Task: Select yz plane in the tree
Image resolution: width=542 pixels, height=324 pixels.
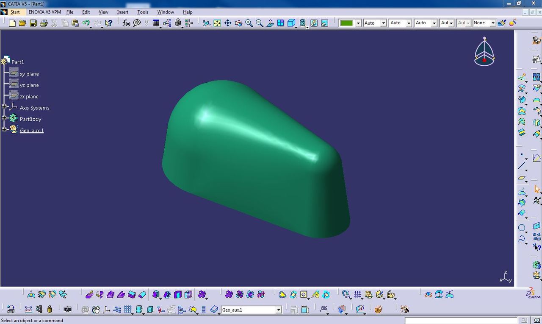Action: coord(29,85)
